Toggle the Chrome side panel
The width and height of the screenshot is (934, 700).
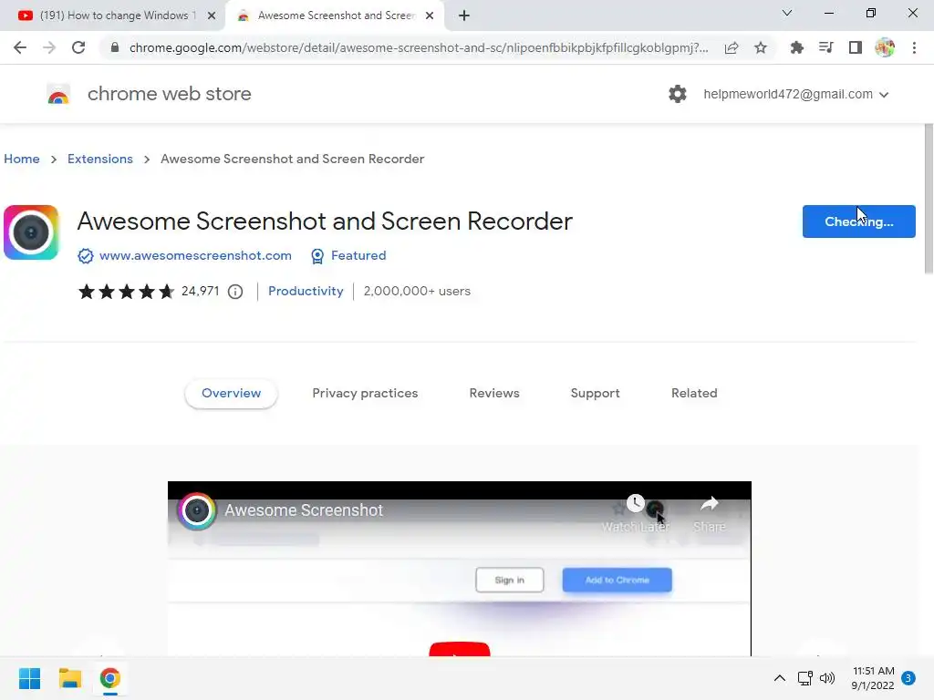coord(855,47)
